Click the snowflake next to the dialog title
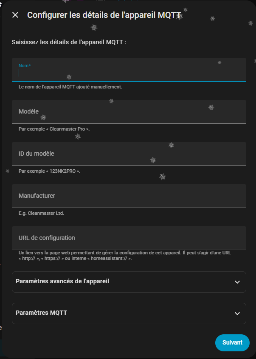256x359 pixels. (x=179, y=17)
